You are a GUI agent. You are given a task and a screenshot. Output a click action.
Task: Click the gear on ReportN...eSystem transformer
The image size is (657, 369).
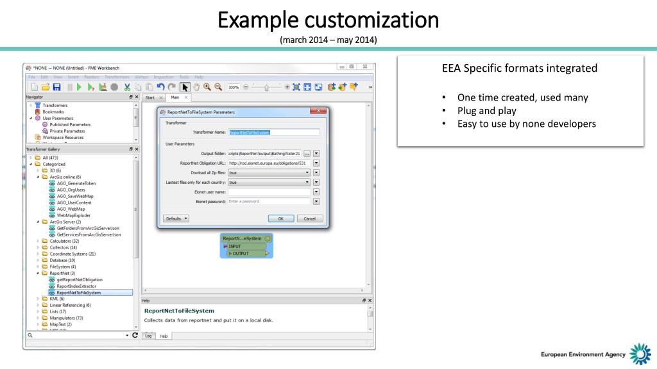(268, 238)
